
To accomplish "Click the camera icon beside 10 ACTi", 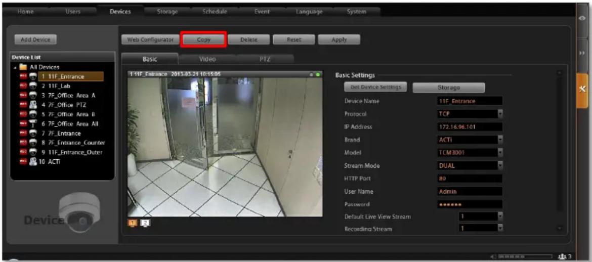I will pyautogui.click(x=32, y=161).
